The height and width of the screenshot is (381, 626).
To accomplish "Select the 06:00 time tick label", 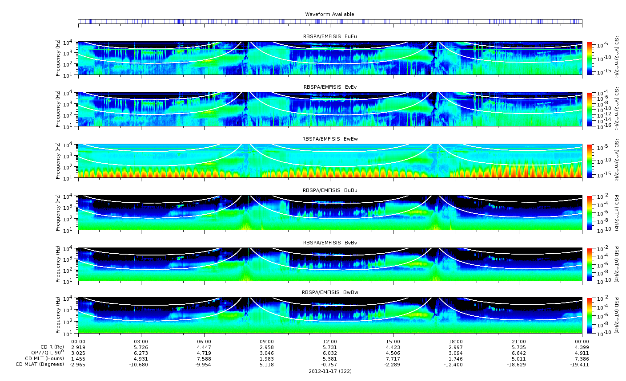I will point(204,341).
